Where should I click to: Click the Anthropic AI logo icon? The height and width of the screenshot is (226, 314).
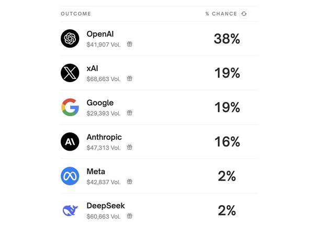[x=70, y=142]
